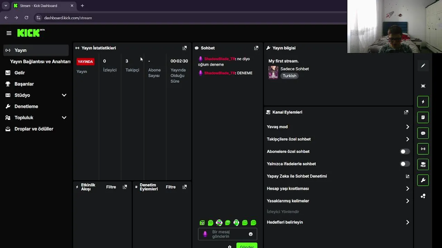The width and height of the screenshot is (442, 248).
Task: Pop out the Denetim Eylemleri panel
Action: [184, 187]
